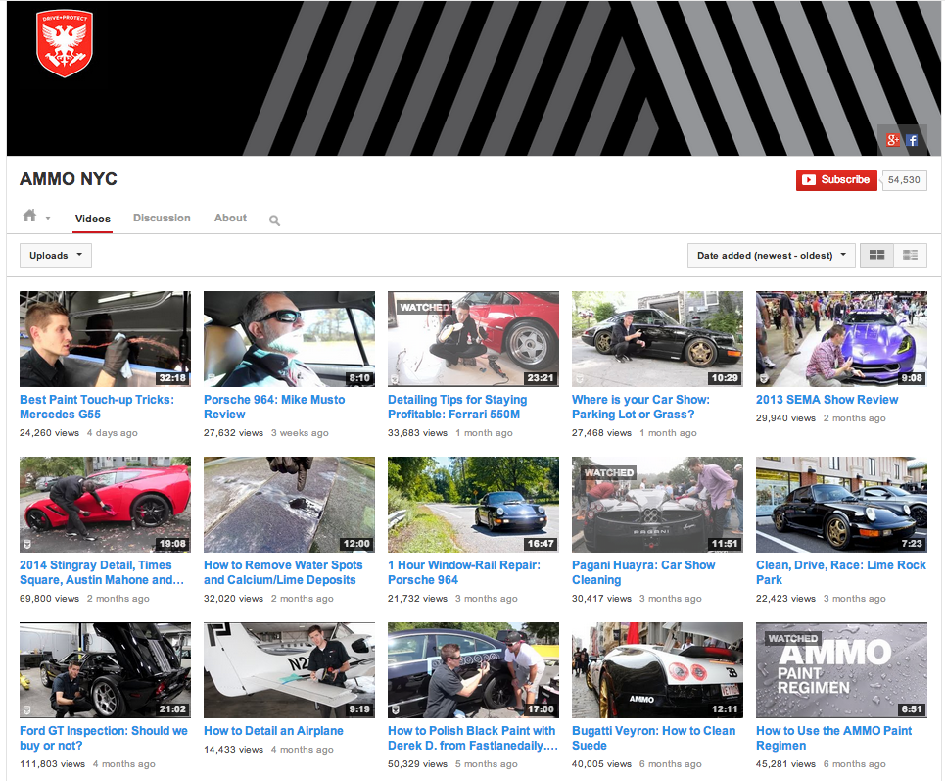This screenshot has width=945, height=781.
Task: Open Bugatti Veyron: How to Clean Suede
Action: coord(654,738)
